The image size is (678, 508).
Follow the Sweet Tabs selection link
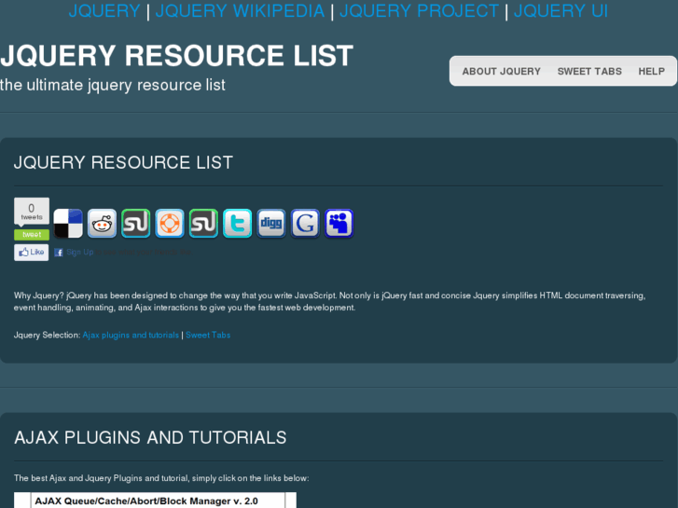(x=208, y=335)
